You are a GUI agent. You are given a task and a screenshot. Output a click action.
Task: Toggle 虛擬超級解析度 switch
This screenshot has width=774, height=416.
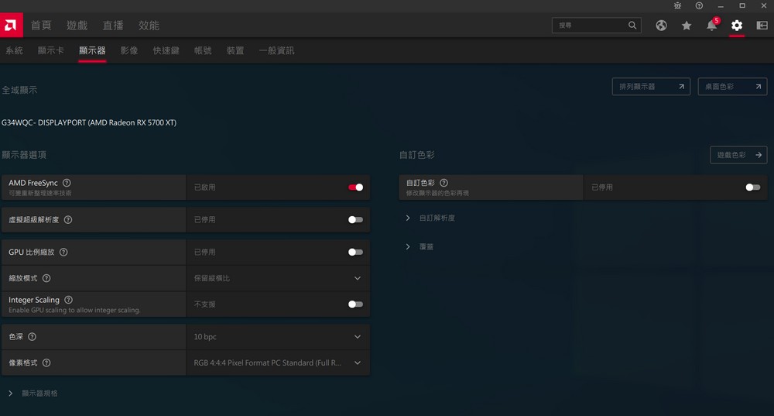[x=355, y=220]
